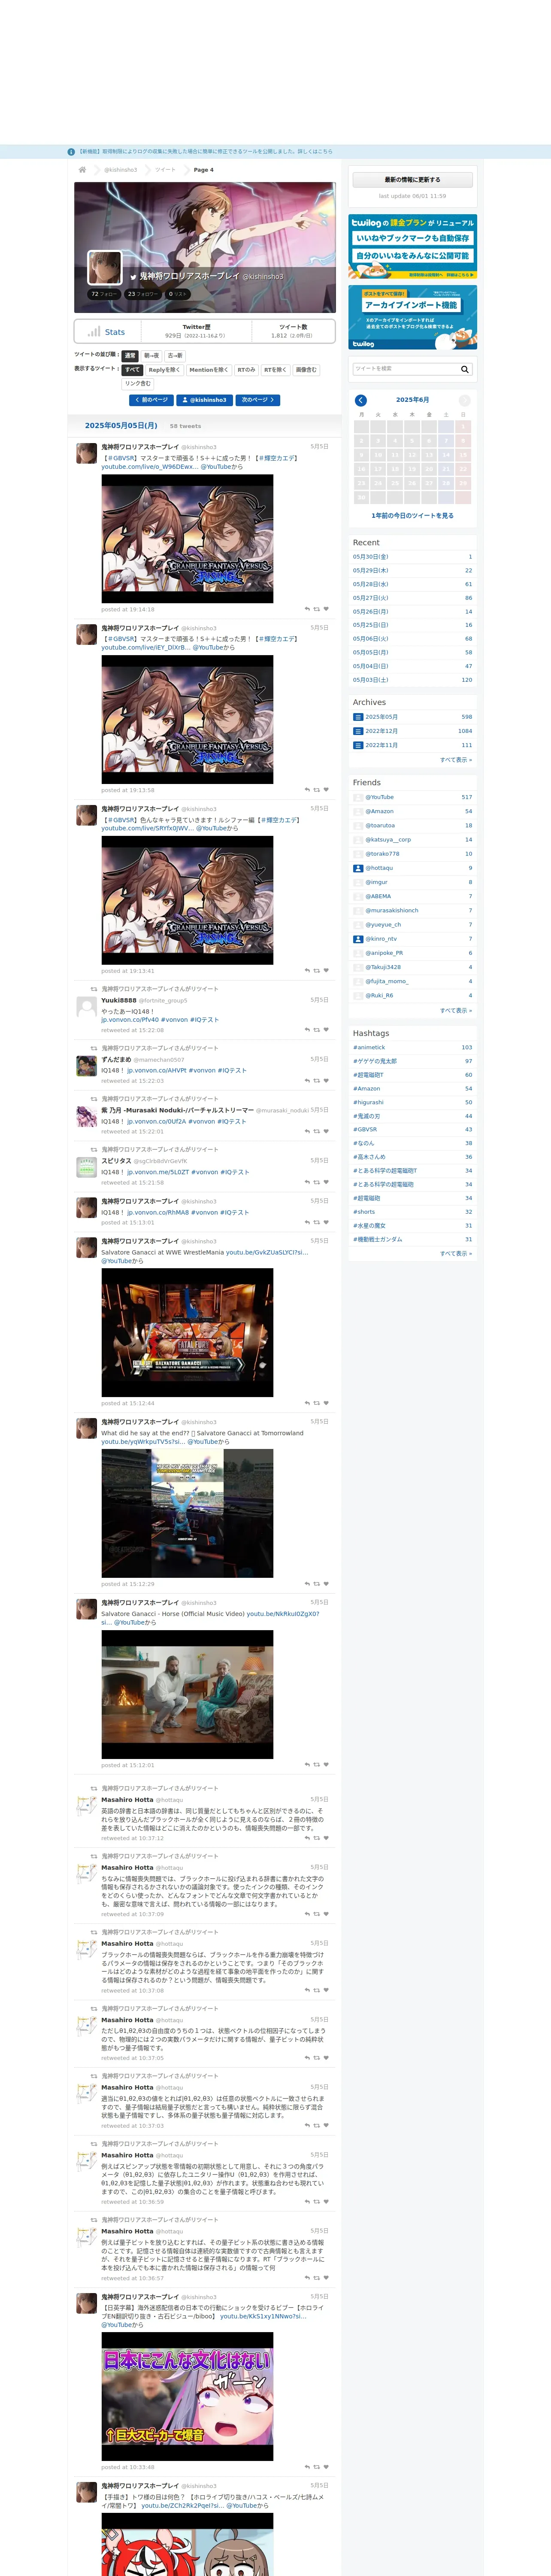The height and width of the screenshot is (2576, 551).
Task: Open the Granblue Fantasy thumbnail of the 19:14:18 tweet
Action: tap(187, 539)
